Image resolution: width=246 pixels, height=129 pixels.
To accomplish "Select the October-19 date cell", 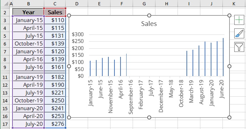I will coord(29,101).
